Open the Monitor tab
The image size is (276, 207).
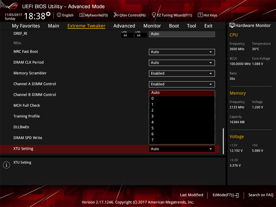click(x=152, y=26)
